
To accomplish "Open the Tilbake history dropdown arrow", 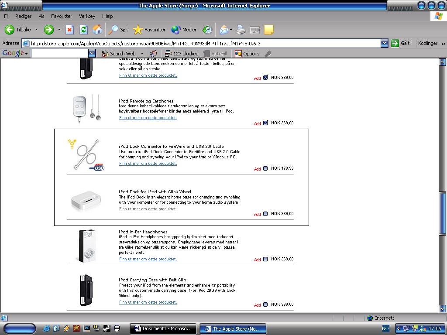I will (x=36, y=30).
